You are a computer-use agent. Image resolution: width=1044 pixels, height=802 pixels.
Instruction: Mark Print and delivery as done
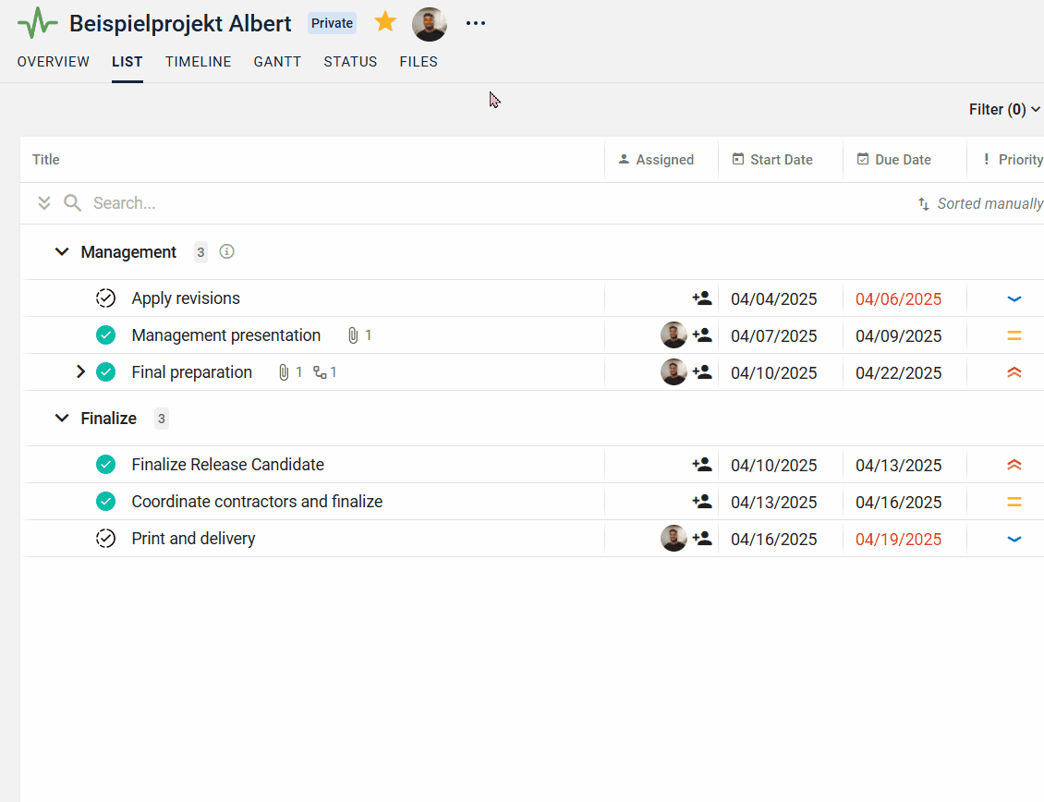106,539
